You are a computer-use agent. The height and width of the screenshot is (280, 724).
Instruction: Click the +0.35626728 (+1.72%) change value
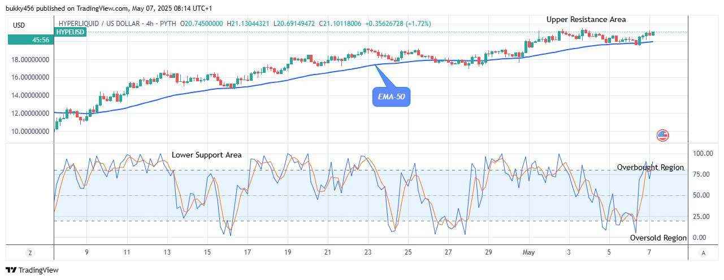coord(398,23)
